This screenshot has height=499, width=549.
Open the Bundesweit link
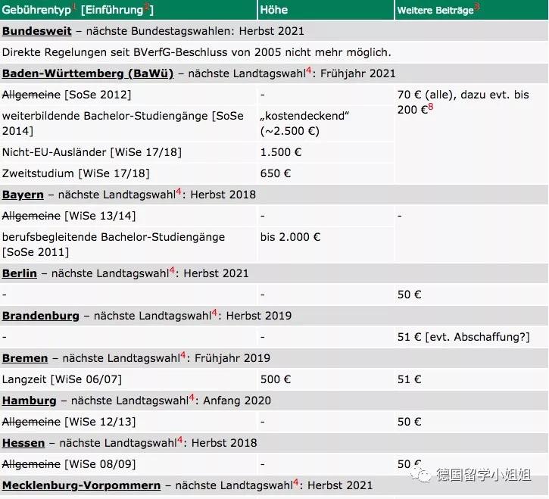pos(36,31)
